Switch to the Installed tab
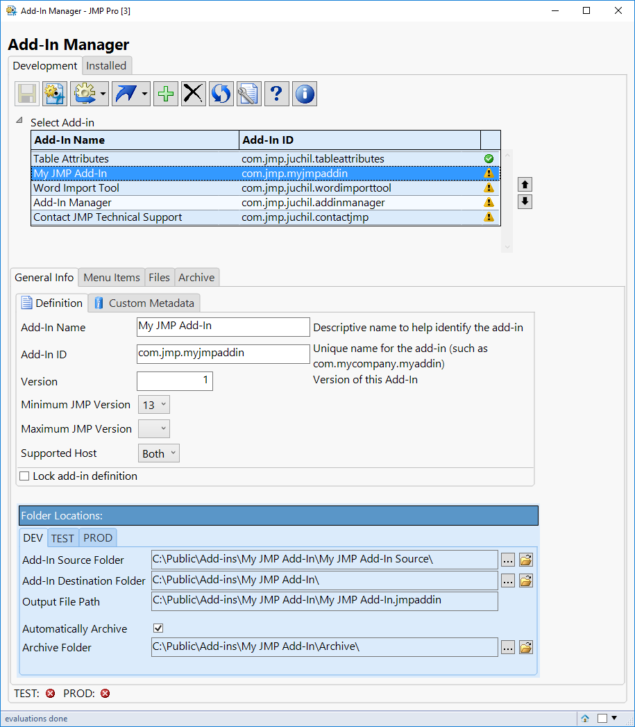Image resolution: width=635 pixels, height=727 pixels. [107, 65]
